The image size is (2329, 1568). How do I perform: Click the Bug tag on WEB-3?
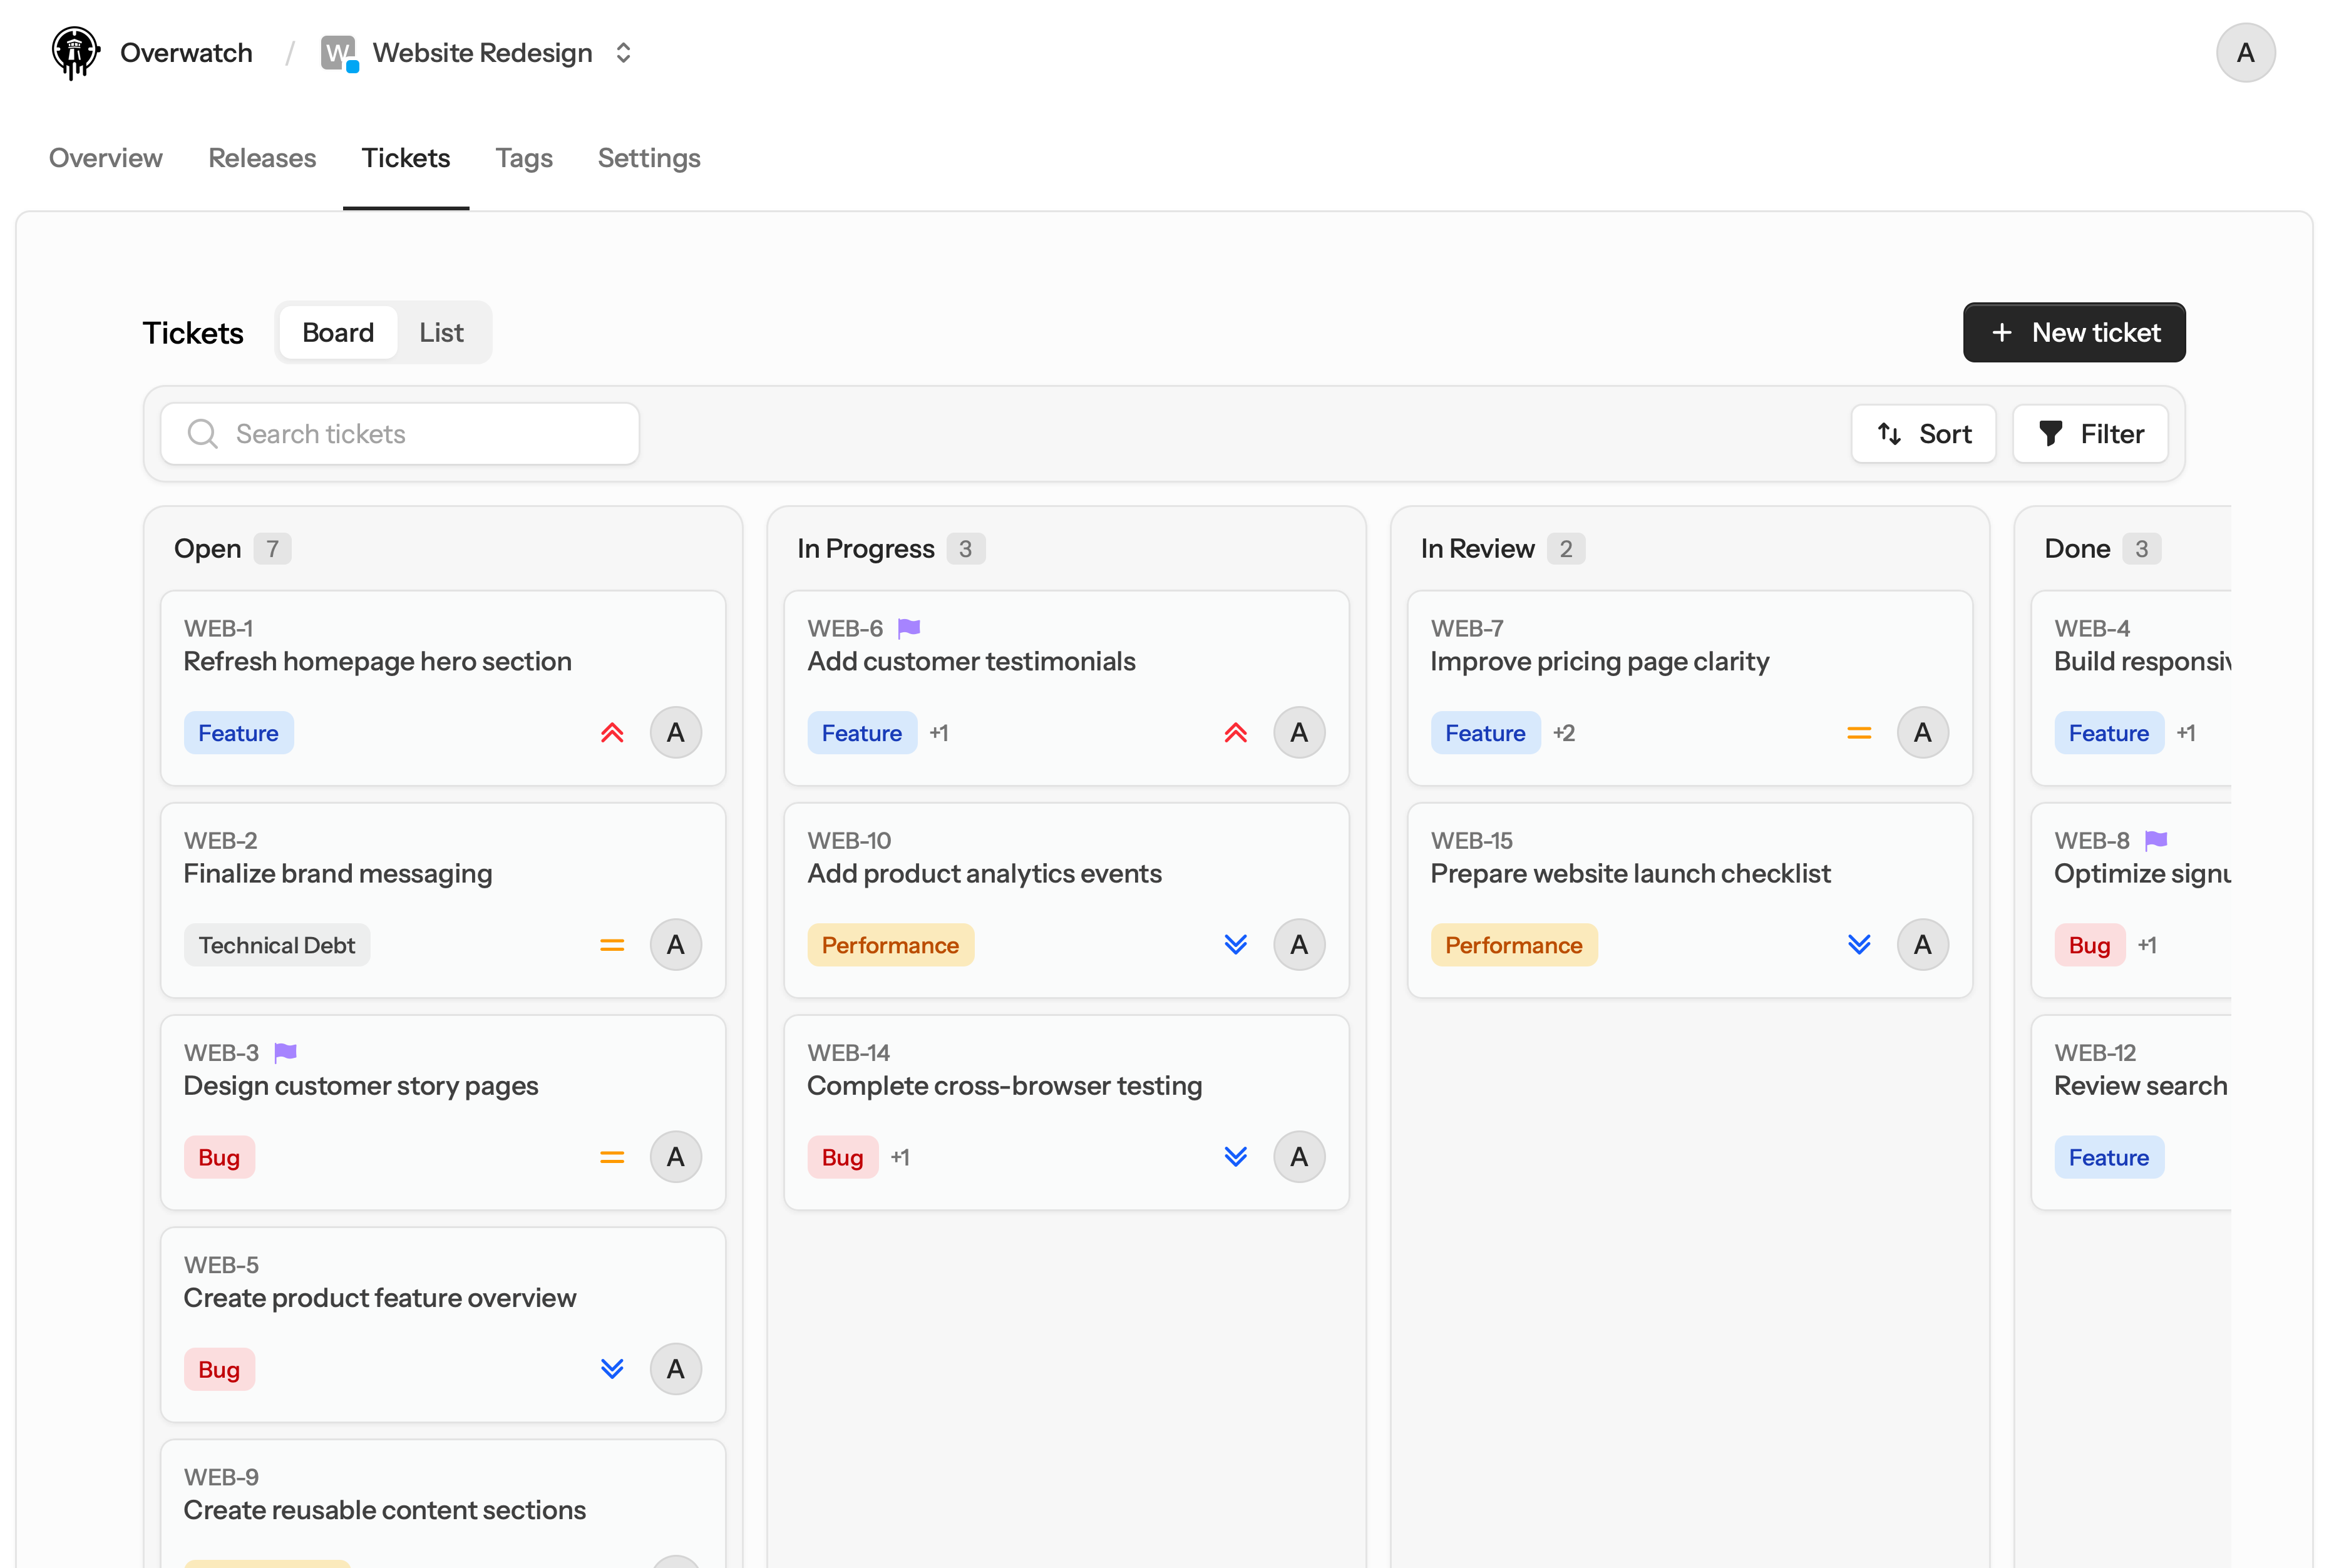point(219,1157)
